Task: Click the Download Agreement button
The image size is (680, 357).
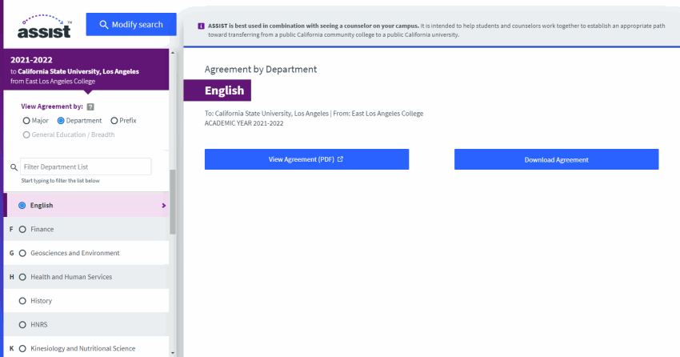Action: click(557, 159)
